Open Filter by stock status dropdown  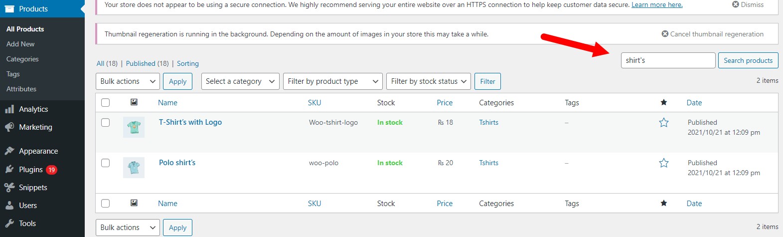coord(428,81)
